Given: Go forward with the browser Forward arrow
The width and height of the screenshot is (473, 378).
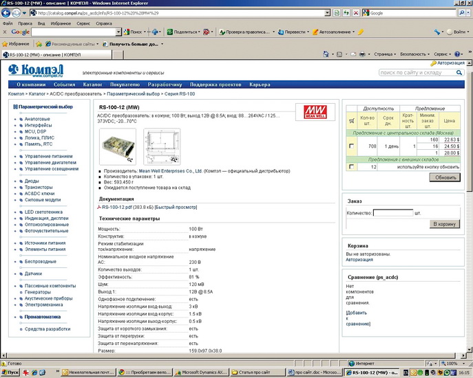Looking at the screenshot, I should [x=17, y=13].
